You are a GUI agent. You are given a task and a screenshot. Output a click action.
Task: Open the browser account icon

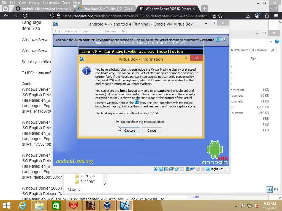(x=257, y=16)
